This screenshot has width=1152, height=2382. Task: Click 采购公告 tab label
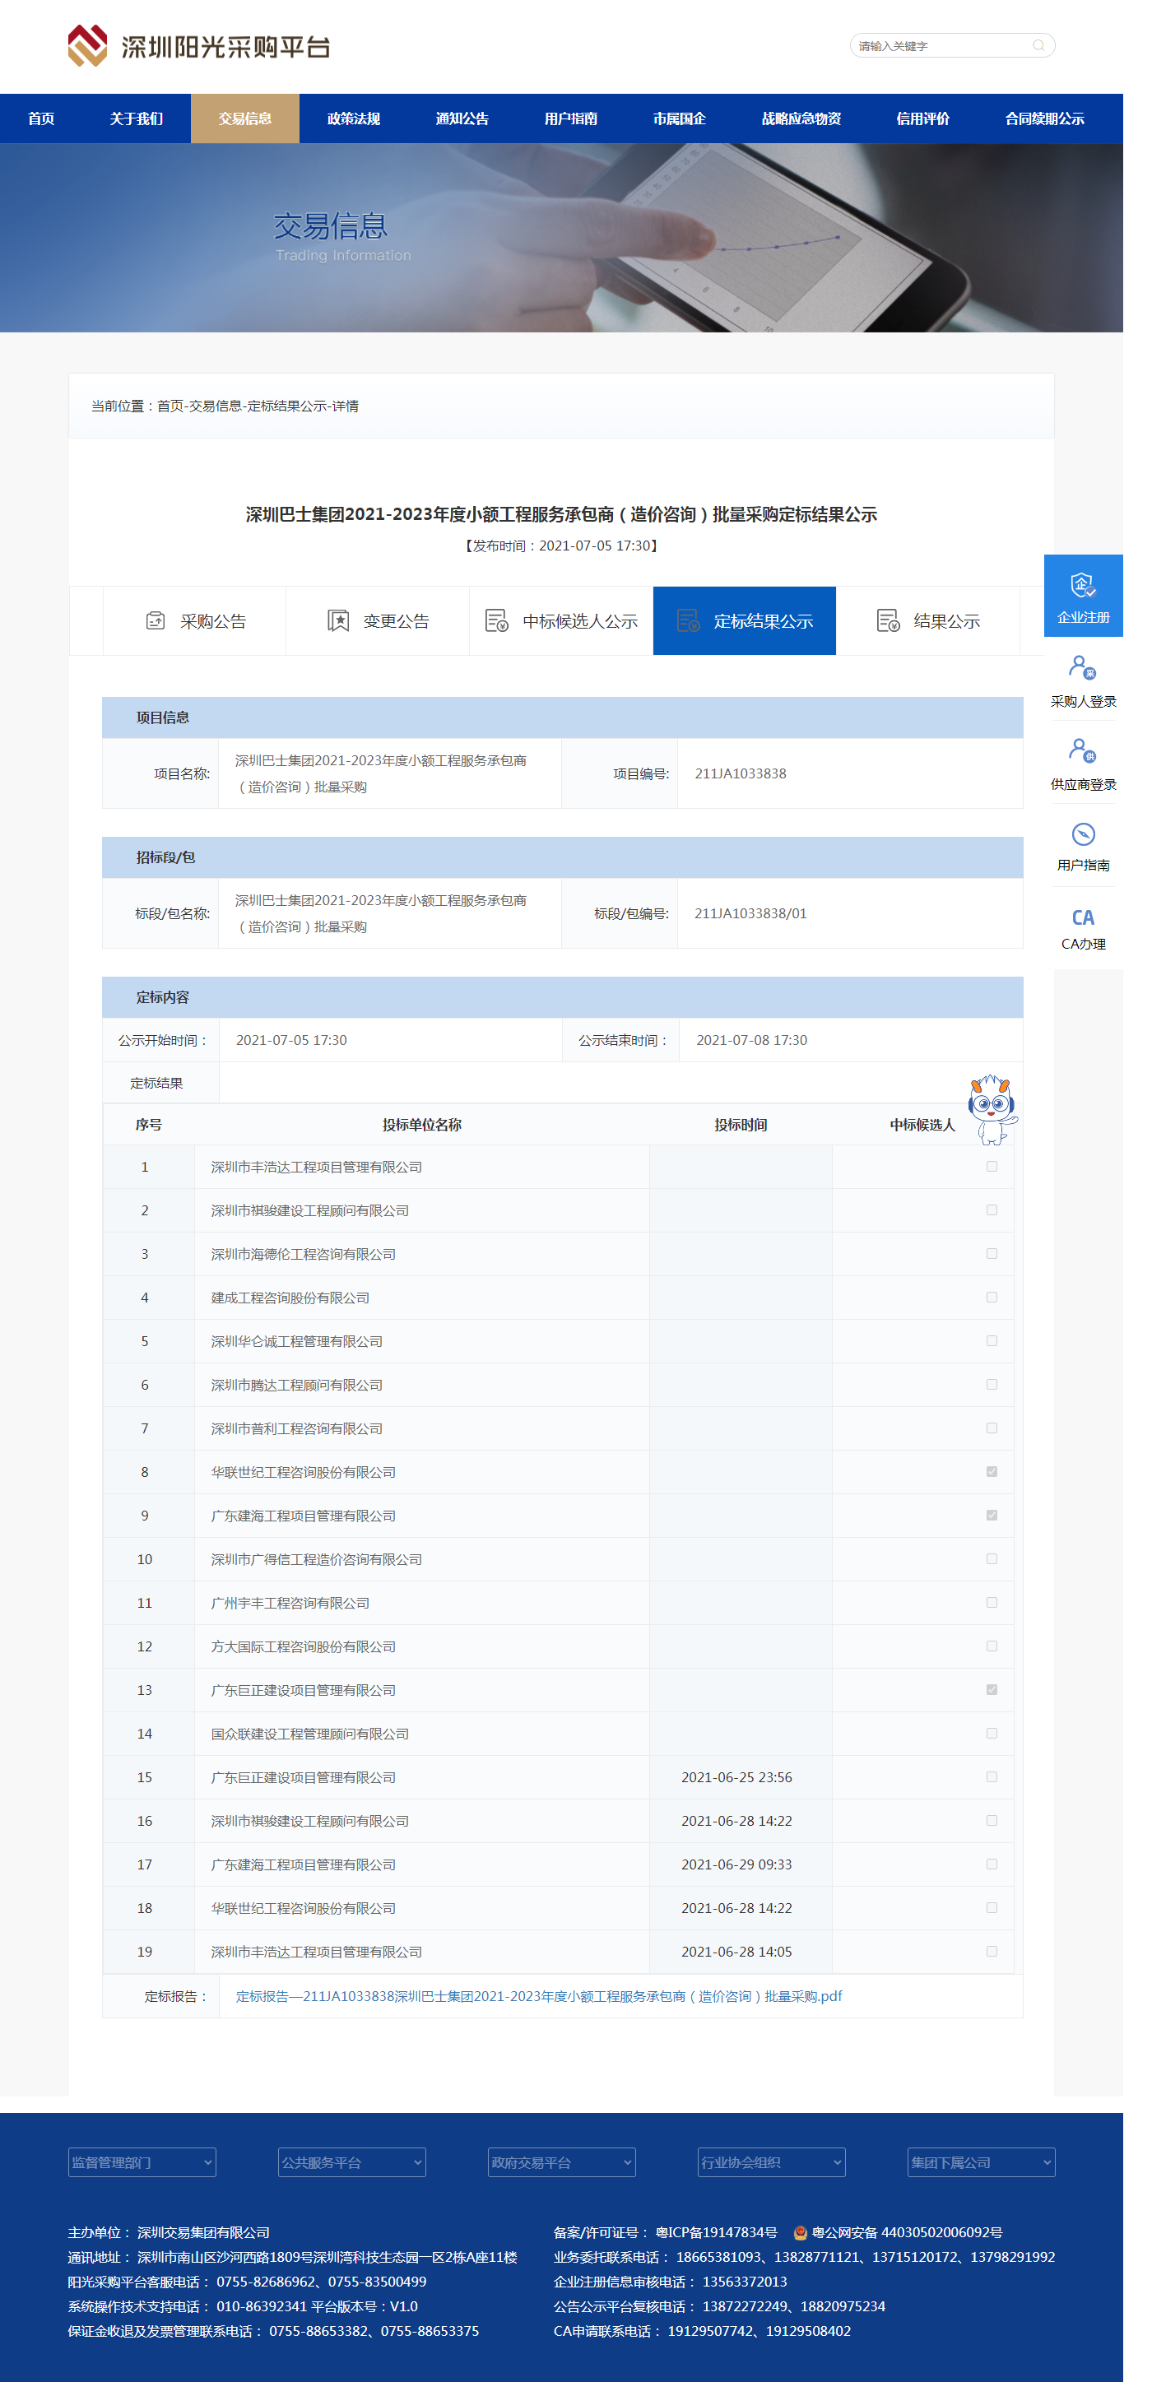214,621
